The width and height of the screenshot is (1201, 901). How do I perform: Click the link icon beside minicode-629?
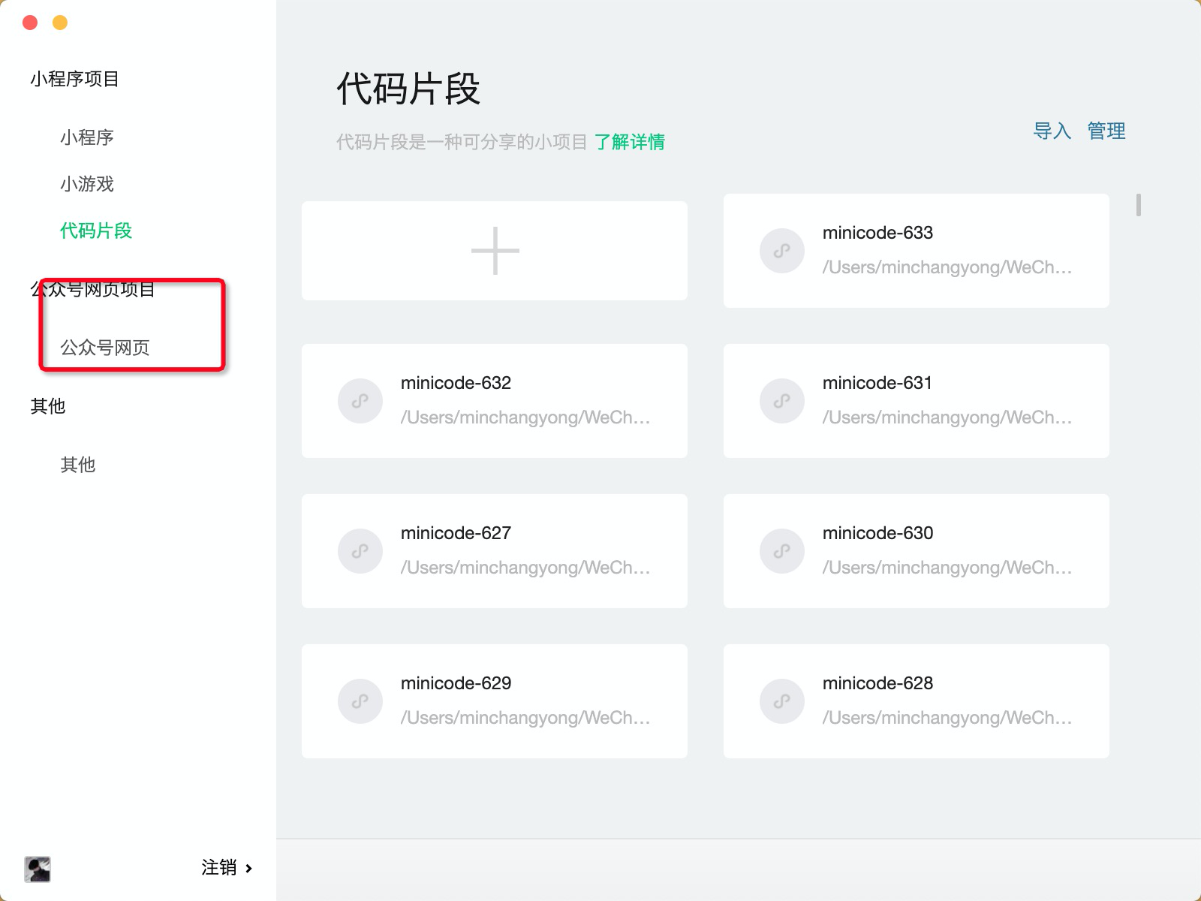(360, 701)
